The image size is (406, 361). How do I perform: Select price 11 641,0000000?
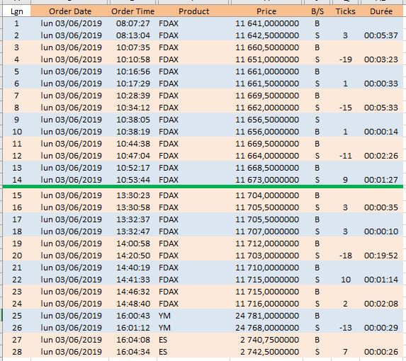point(267,23)
